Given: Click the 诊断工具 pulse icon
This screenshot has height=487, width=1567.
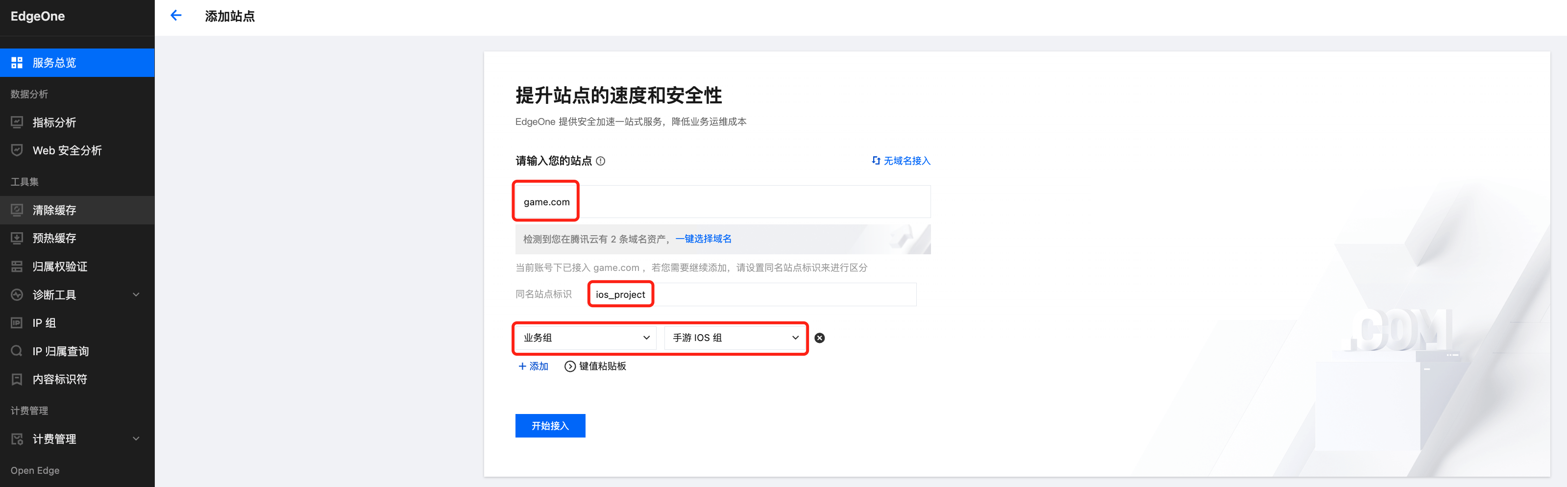Looking at the screenshot, I should [x=17, y=295].
